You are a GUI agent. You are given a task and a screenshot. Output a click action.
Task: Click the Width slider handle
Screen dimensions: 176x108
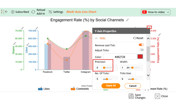pyautogui.click(x=133, y=68)
